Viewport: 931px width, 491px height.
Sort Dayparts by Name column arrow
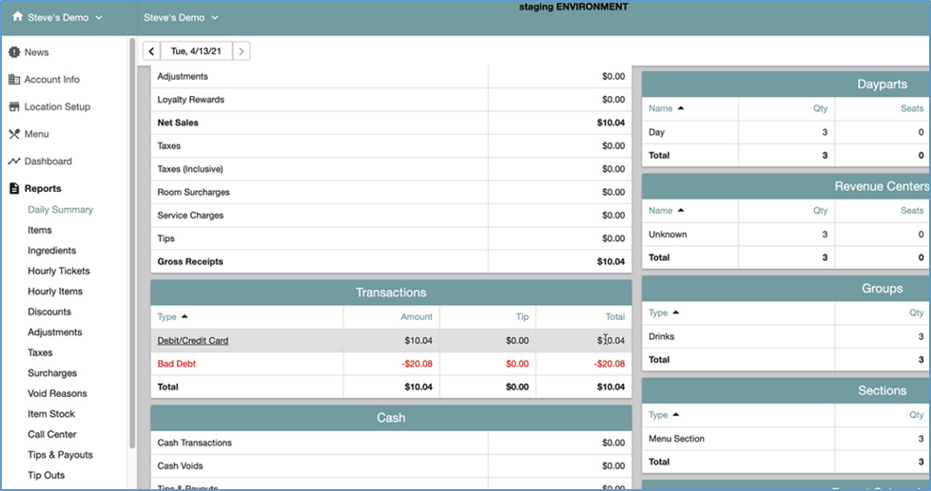[681, 108]
